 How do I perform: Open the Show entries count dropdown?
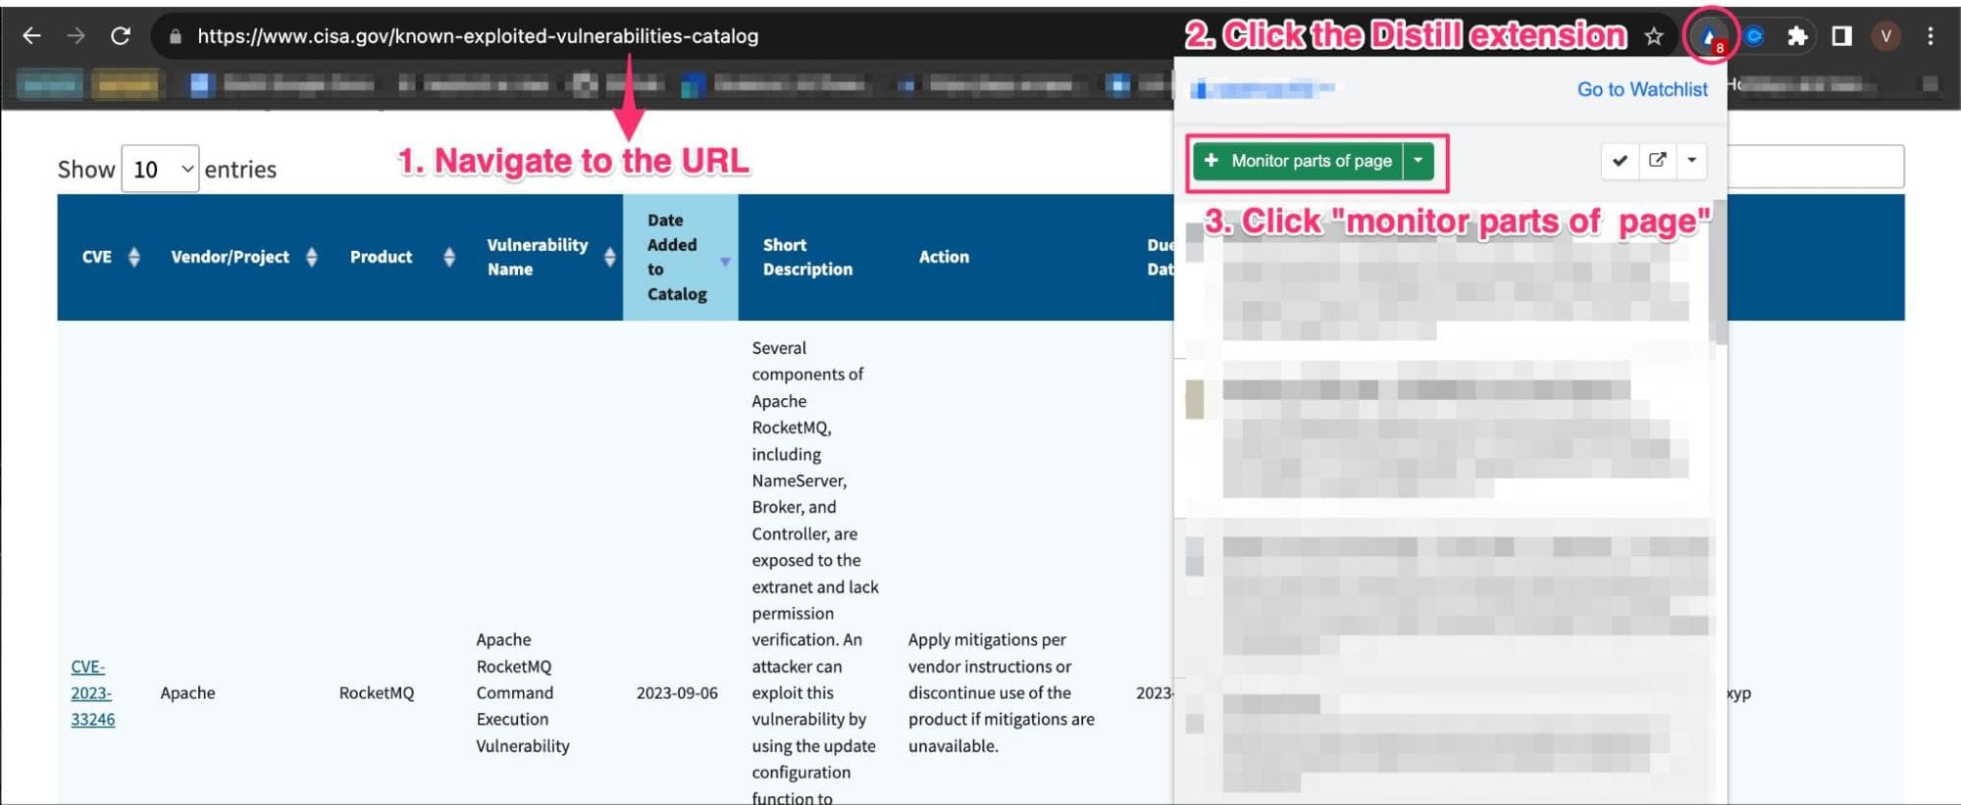[x=160, y=170]
